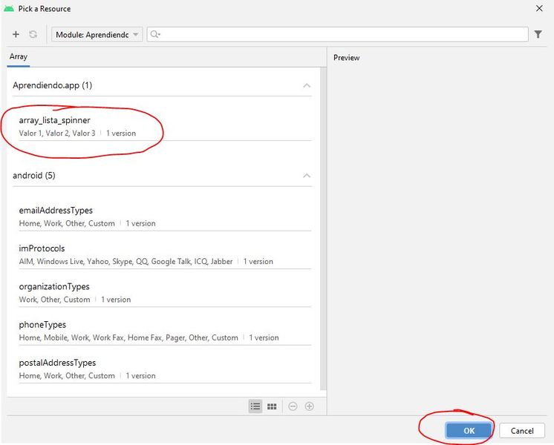Select the Array tab
554x445 pixels.
click(19, 57)
